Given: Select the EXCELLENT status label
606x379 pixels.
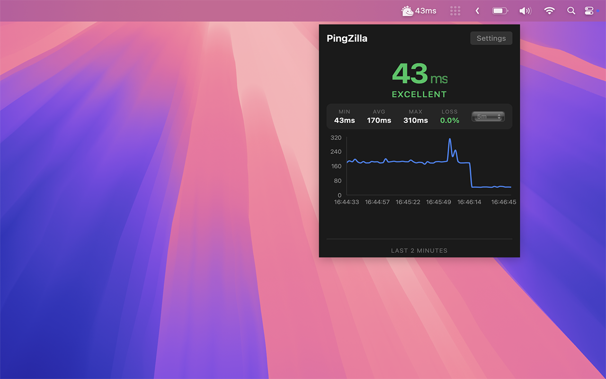Looking at the screenshot, I should pyautogui.click(x=419, y=94).
